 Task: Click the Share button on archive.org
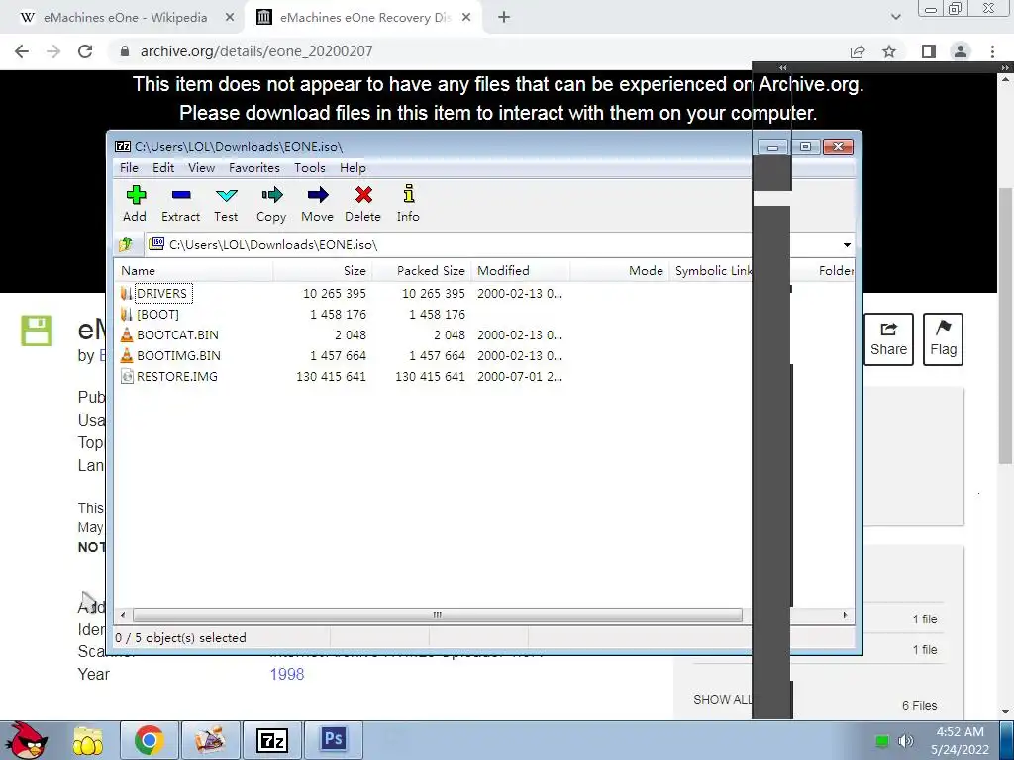pyautogui.click(x=888, y=339)
